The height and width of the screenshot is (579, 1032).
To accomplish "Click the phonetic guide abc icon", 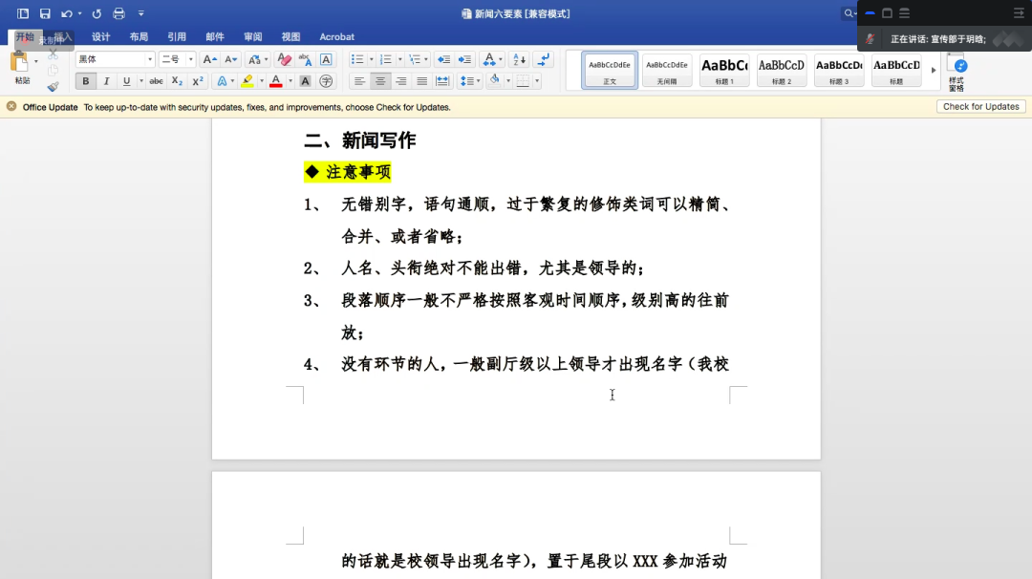I will [x=306, y=59].
